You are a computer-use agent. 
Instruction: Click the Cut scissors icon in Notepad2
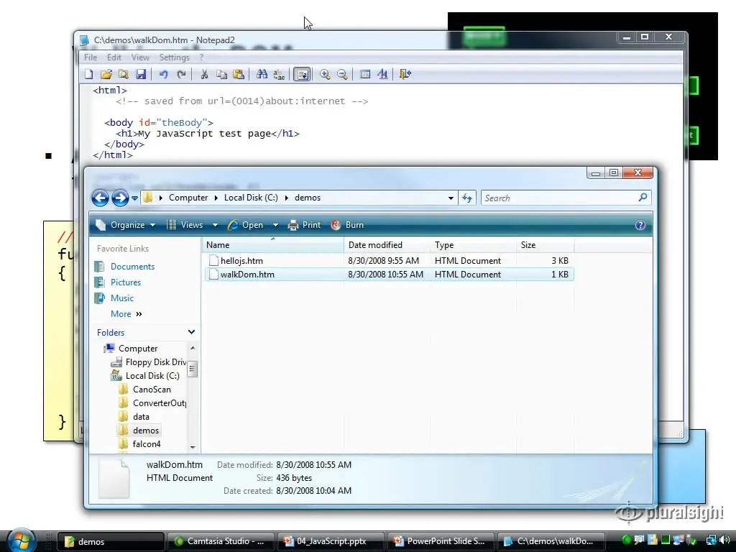[204, 74]
